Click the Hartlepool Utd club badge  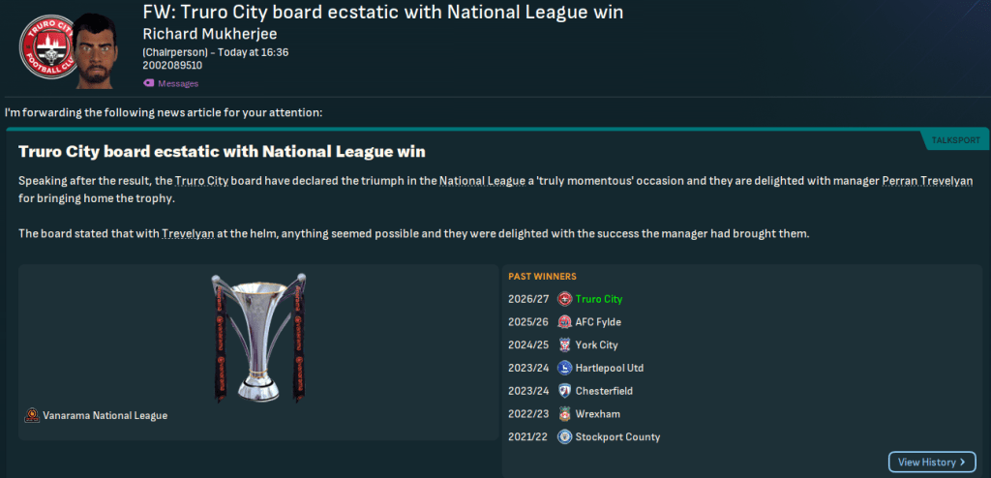pos(565,369)
